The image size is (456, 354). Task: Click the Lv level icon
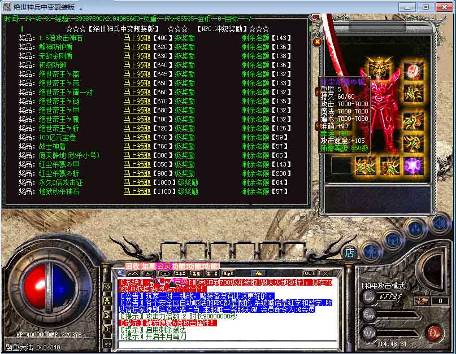pos(369,297)
